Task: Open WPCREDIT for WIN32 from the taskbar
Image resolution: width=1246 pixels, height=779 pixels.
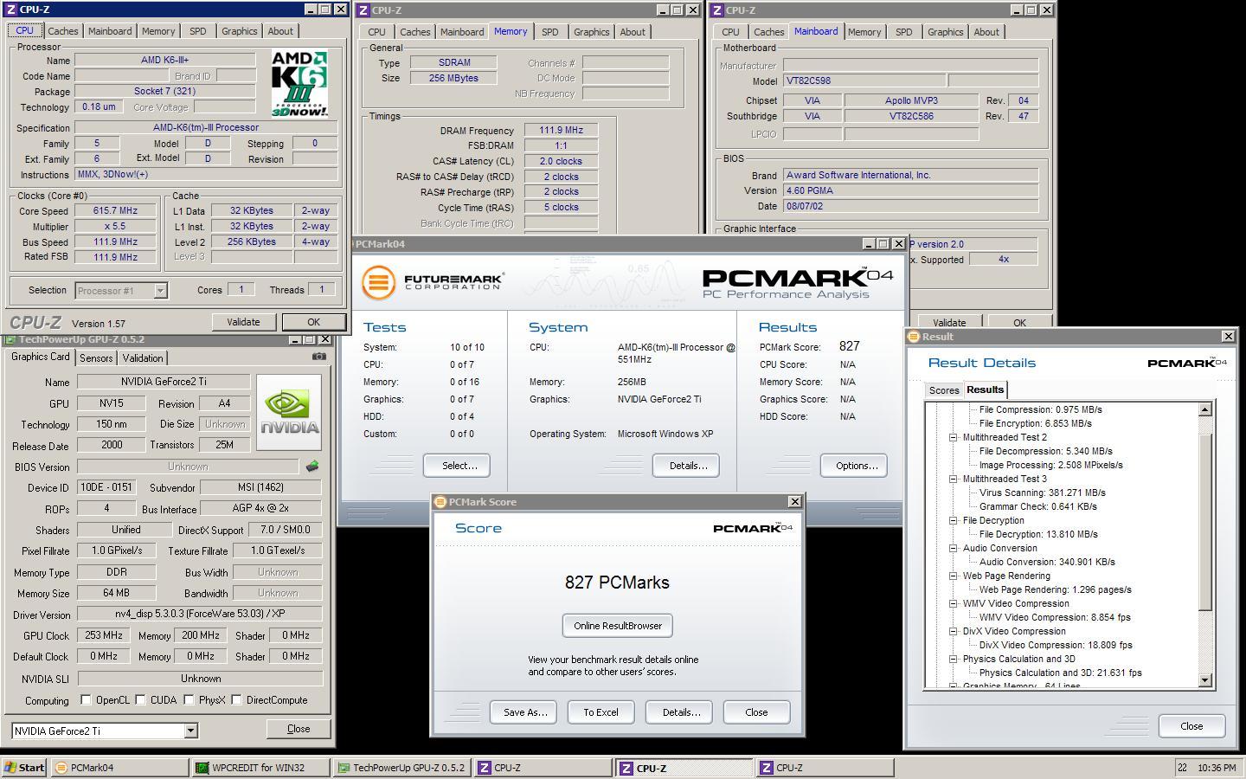Action: pos(260,768)
